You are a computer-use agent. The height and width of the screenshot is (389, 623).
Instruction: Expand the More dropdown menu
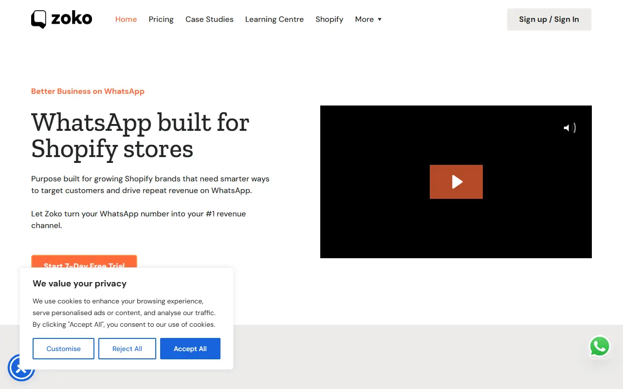tap(368, 19)
